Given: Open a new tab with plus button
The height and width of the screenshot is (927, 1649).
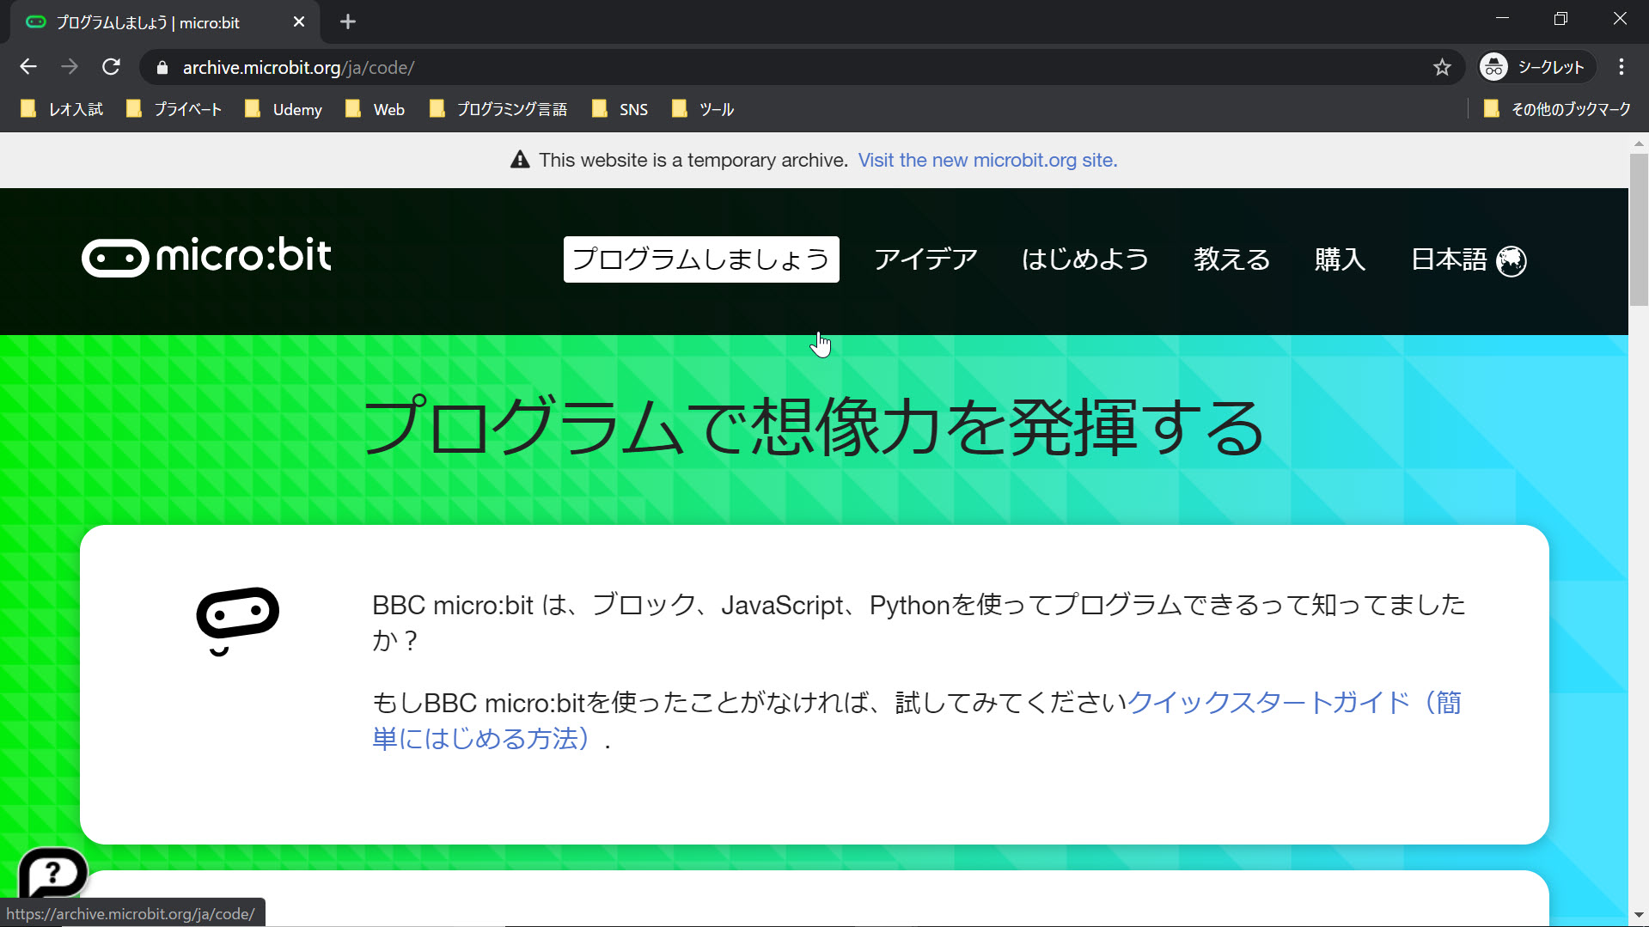Looking at the screenshot, I should (348, 21).
